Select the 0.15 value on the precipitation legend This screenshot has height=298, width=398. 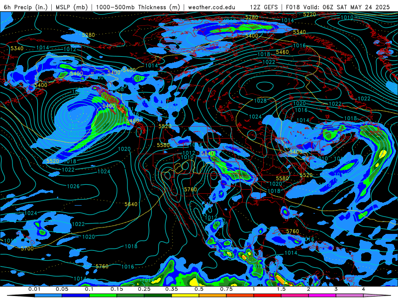117,289
